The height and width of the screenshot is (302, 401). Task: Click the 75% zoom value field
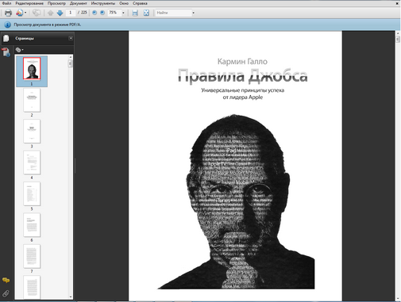(114, 13)
